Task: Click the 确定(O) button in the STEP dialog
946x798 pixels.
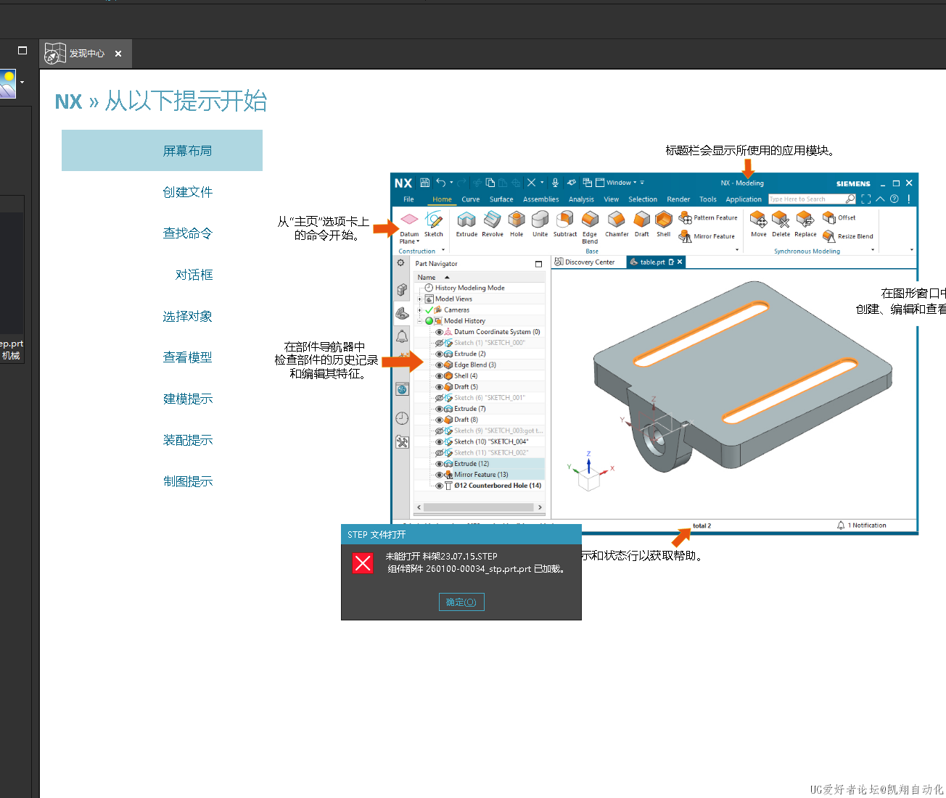Action: pyautogui.click(x=461, y=602)
